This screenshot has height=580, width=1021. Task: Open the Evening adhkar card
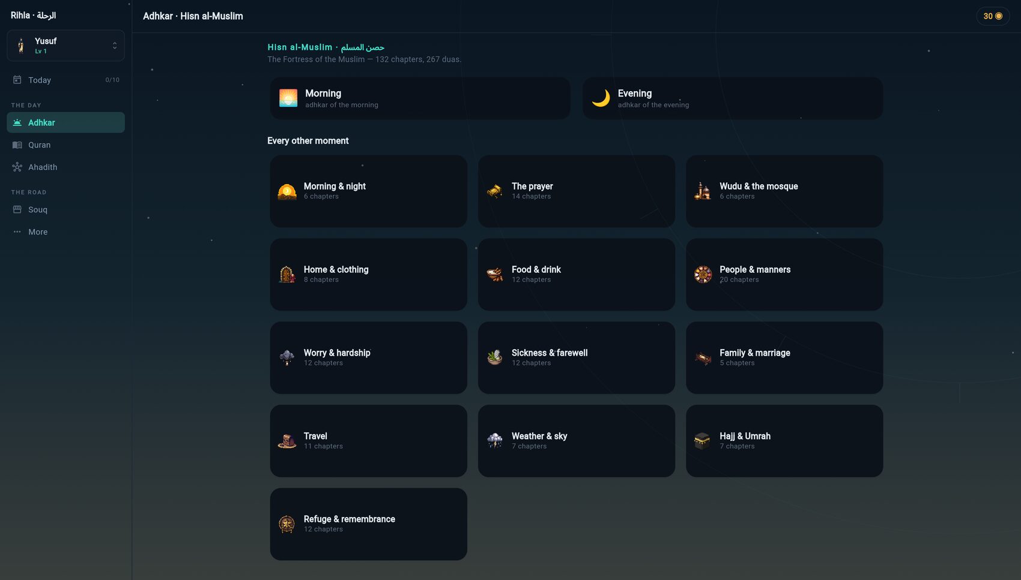733,98
